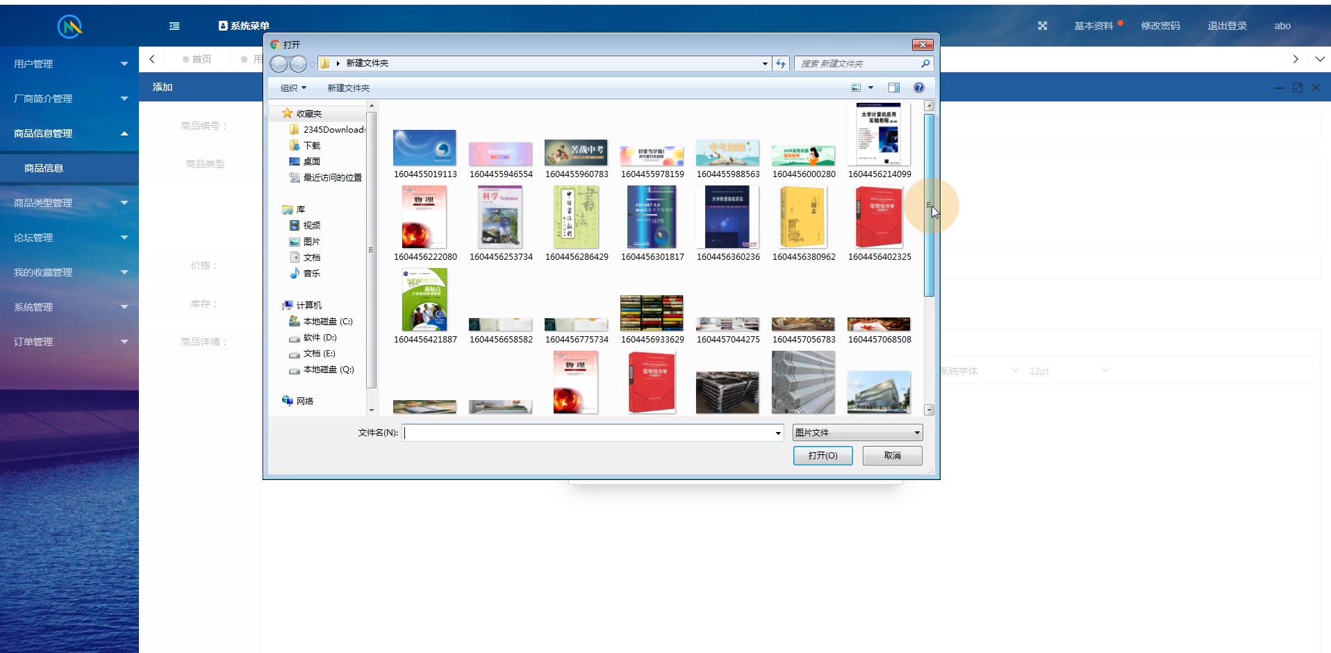The width and height of the screenshot is (1331, 653).
Task: Click the forward arrow in the Open dialog
Action: click(x=298, y=64)
